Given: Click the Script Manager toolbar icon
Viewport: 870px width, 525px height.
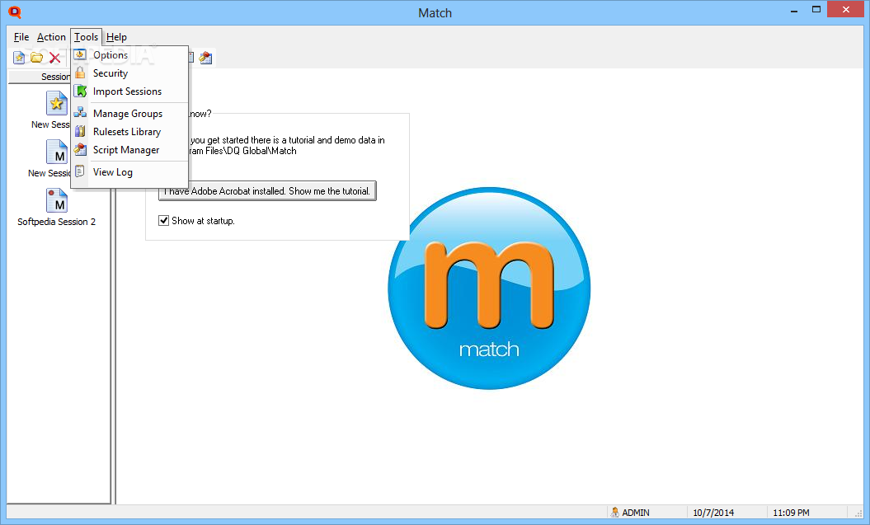Looking at the screenshot, I should (x=206, y=58).
